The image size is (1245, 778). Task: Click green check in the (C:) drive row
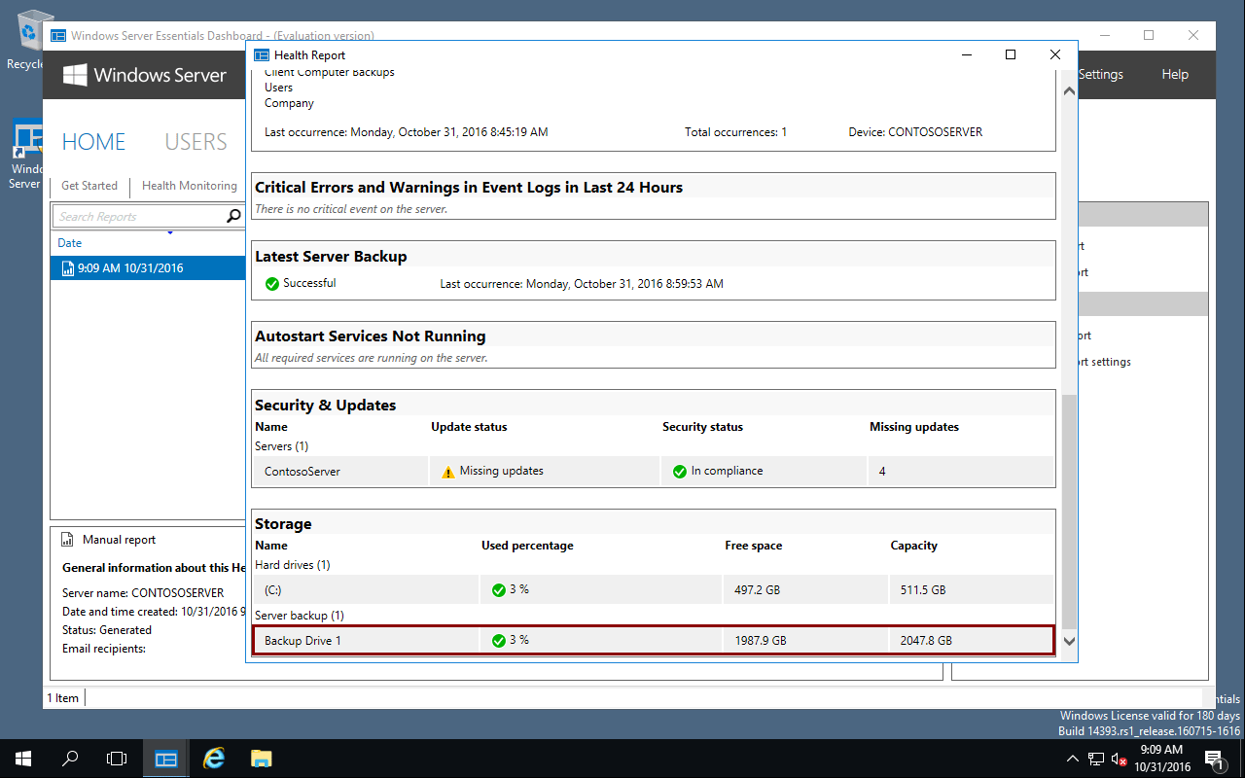[499, 590]
